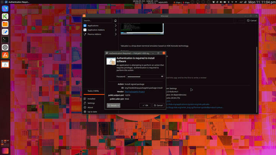This screenshot has width=276, height=155.
Task: Open About in the Discover sidebar
Action: coord(90,108)
